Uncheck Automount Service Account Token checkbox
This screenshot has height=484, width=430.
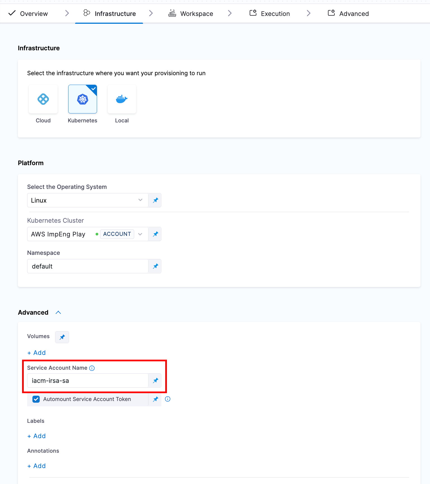pos(36,399)
